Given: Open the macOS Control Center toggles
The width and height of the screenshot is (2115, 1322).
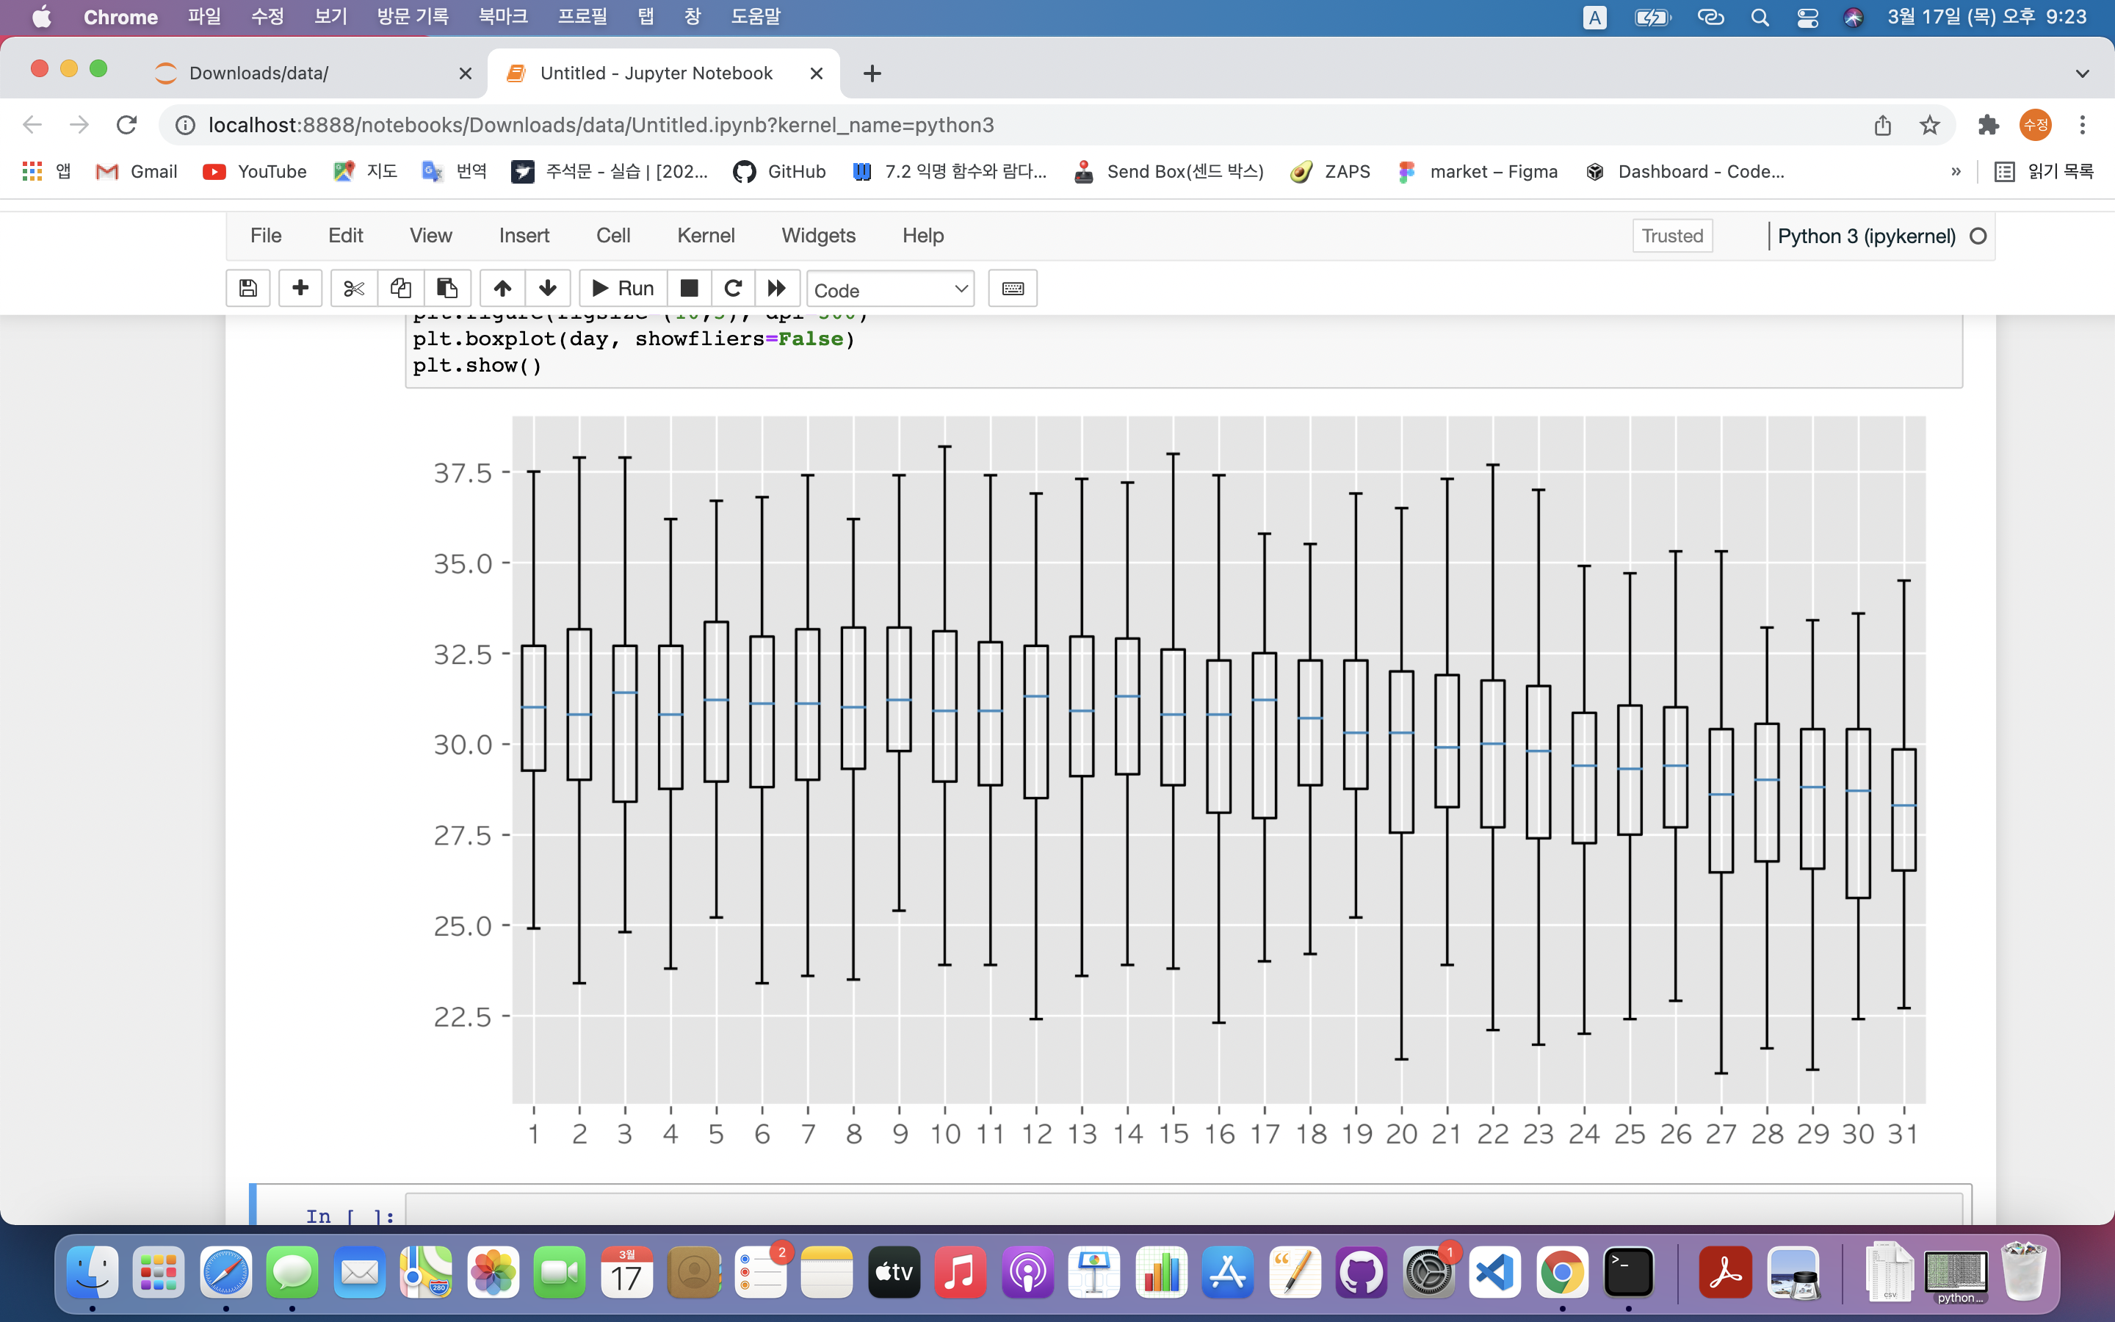Looking at the screenshot, I should tap(1807, 18).
